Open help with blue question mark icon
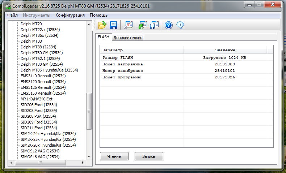The image size is (286, 173). 168,25
